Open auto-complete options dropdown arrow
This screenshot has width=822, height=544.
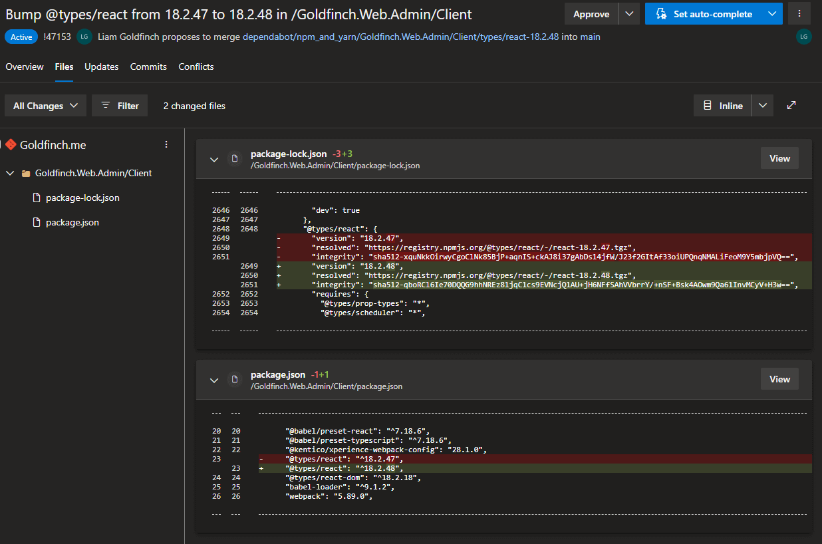[771, 14]
